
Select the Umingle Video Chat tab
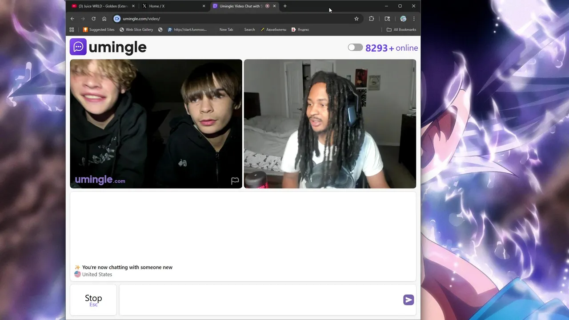(x=244, y=6)
